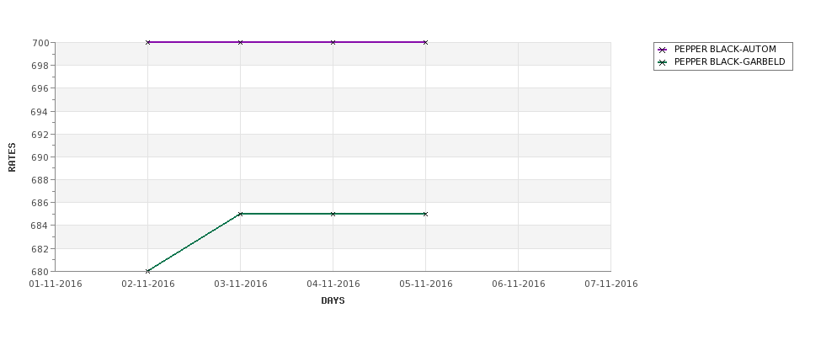Select purple data point at 04-11-2016
Screen dimensions: 821x361
pos(333,42)
